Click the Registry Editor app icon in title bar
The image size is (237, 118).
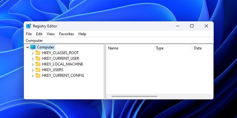tap(28, 26)
